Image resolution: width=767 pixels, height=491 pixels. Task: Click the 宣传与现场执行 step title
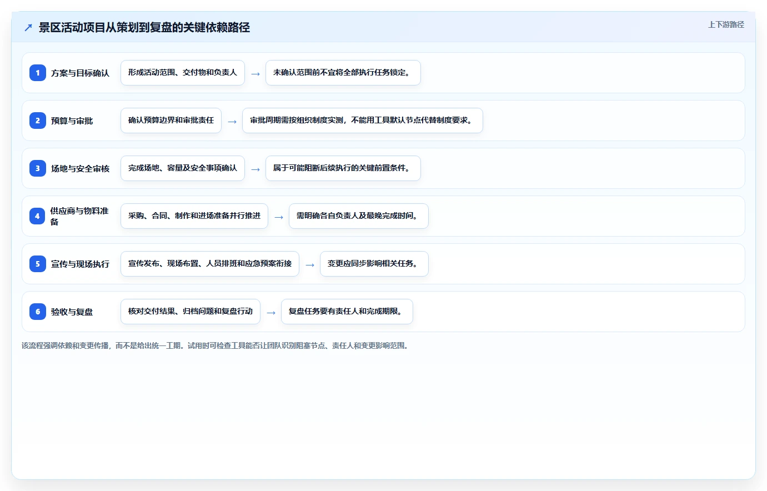[x=80, y=264]
